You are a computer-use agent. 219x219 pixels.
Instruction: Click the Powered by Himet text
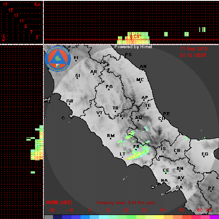[x=133, y=47]
